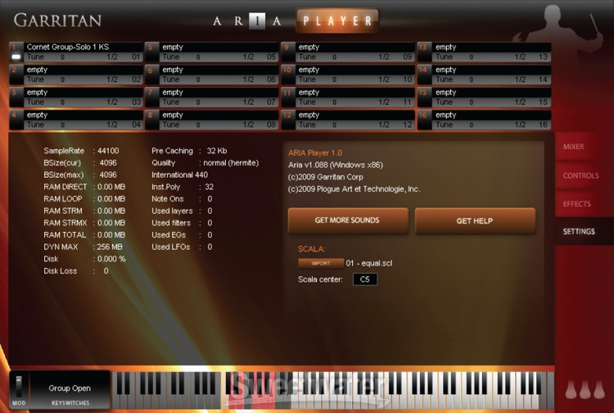Select slot number 1 indicator
The image size is (614, 413).
tap(16, 52)
